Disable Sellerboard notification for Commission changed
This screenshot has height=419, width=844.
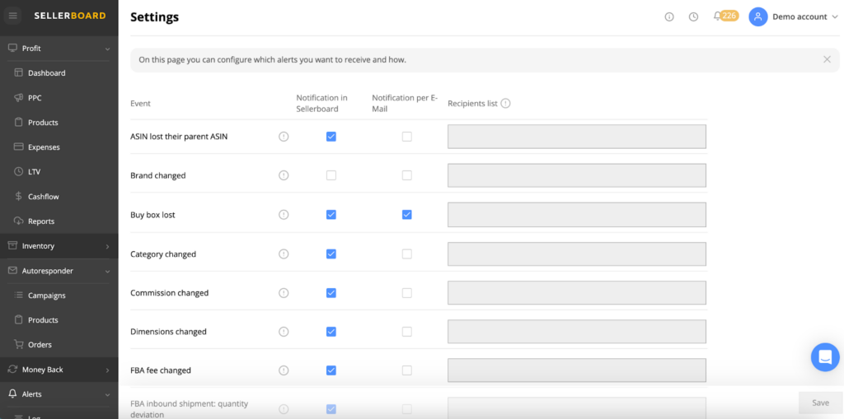pos(331,293)
